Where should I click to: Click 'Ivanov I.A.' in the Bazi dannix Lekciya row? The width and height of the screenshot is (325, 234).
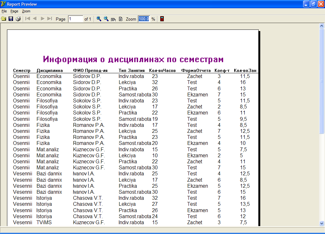[x=84, y=180]
